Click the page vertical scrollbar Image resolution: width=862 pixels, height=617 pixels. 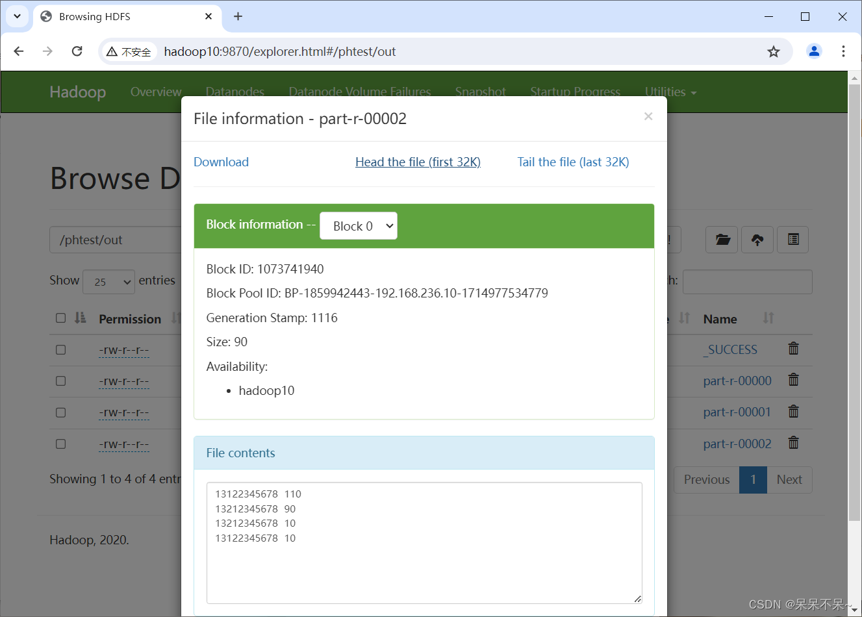(x=854, y=303)
